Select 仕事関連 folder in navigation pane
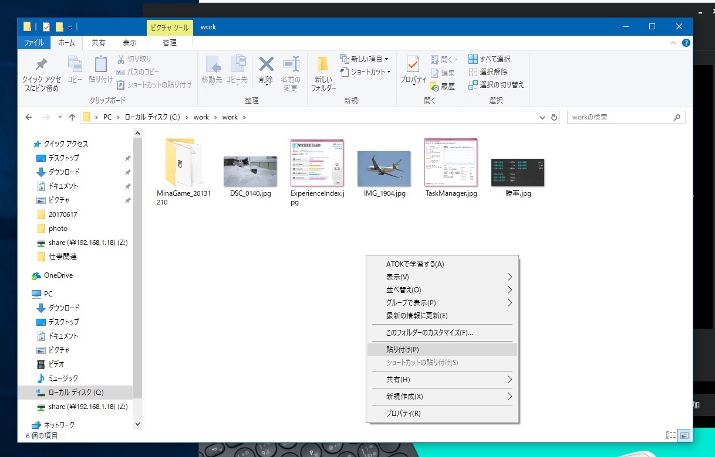This screenshot has height=457, width=715. 62,257
